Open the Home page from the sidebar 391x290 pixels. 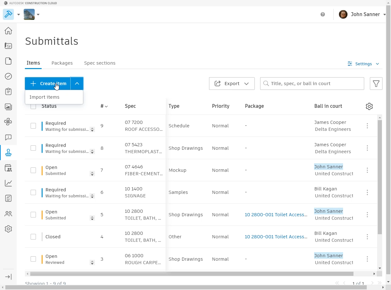click(8, 31)
